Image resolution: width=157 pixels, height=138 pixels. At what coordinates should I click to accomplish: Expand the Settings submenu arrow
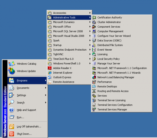(x=46, y=95)
